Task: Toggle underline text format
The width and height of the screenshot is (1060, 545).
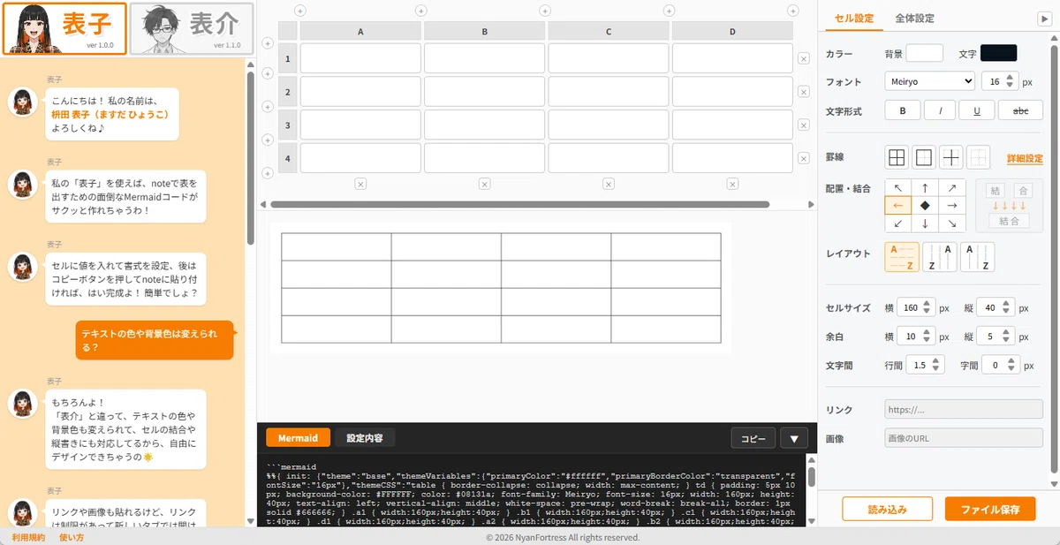Action: tap(977, 111)
